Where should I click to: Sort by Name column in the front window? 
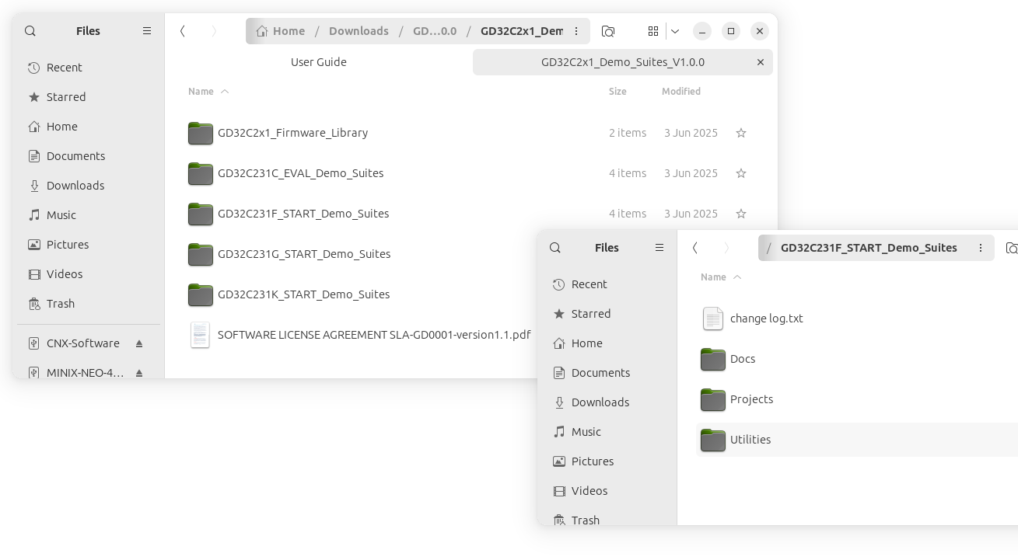tap(721, 277)
